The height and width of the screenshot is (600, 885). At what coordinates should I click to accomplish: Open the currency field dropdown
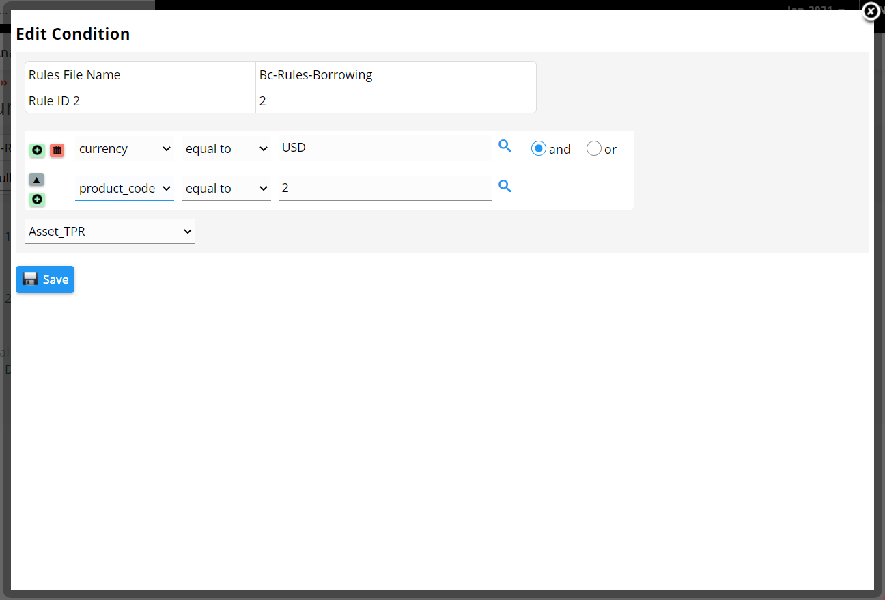pos(124,149)
